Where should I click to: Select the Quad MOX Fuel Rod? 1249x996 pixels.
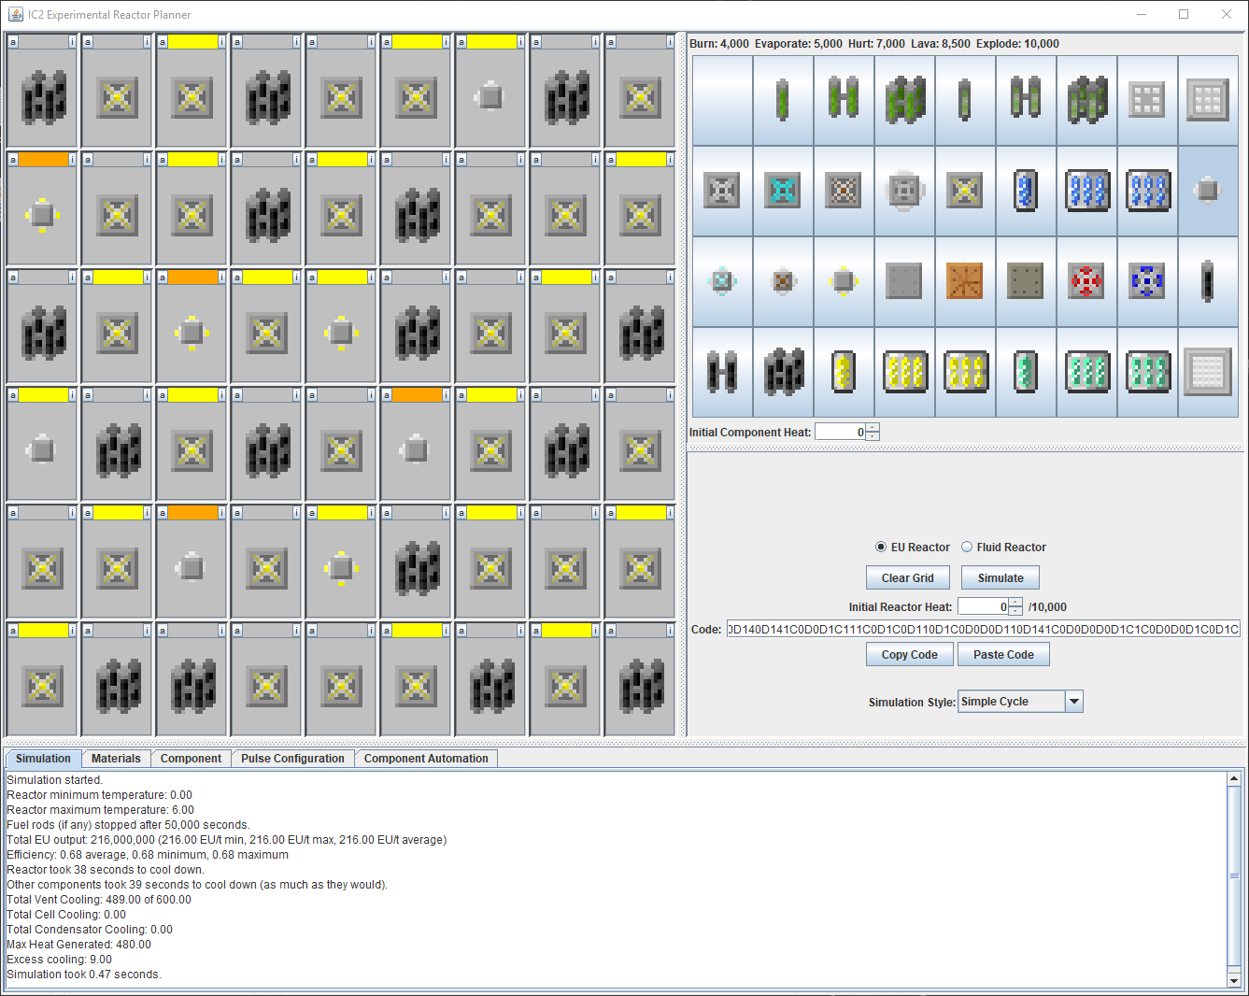coord(1086,99)
